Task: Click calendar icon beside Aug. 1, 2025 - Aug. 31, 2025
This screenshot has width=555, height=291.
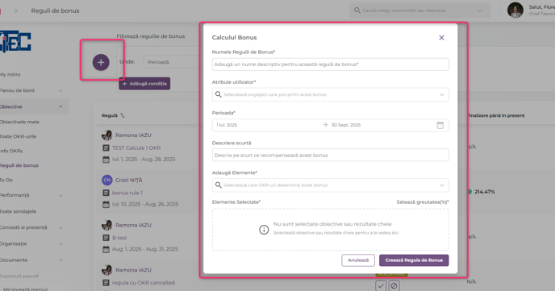Action: 106,249
